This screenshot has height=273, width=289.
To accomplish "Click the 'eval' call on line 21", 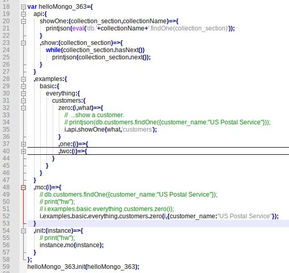I will coord(78,28).
